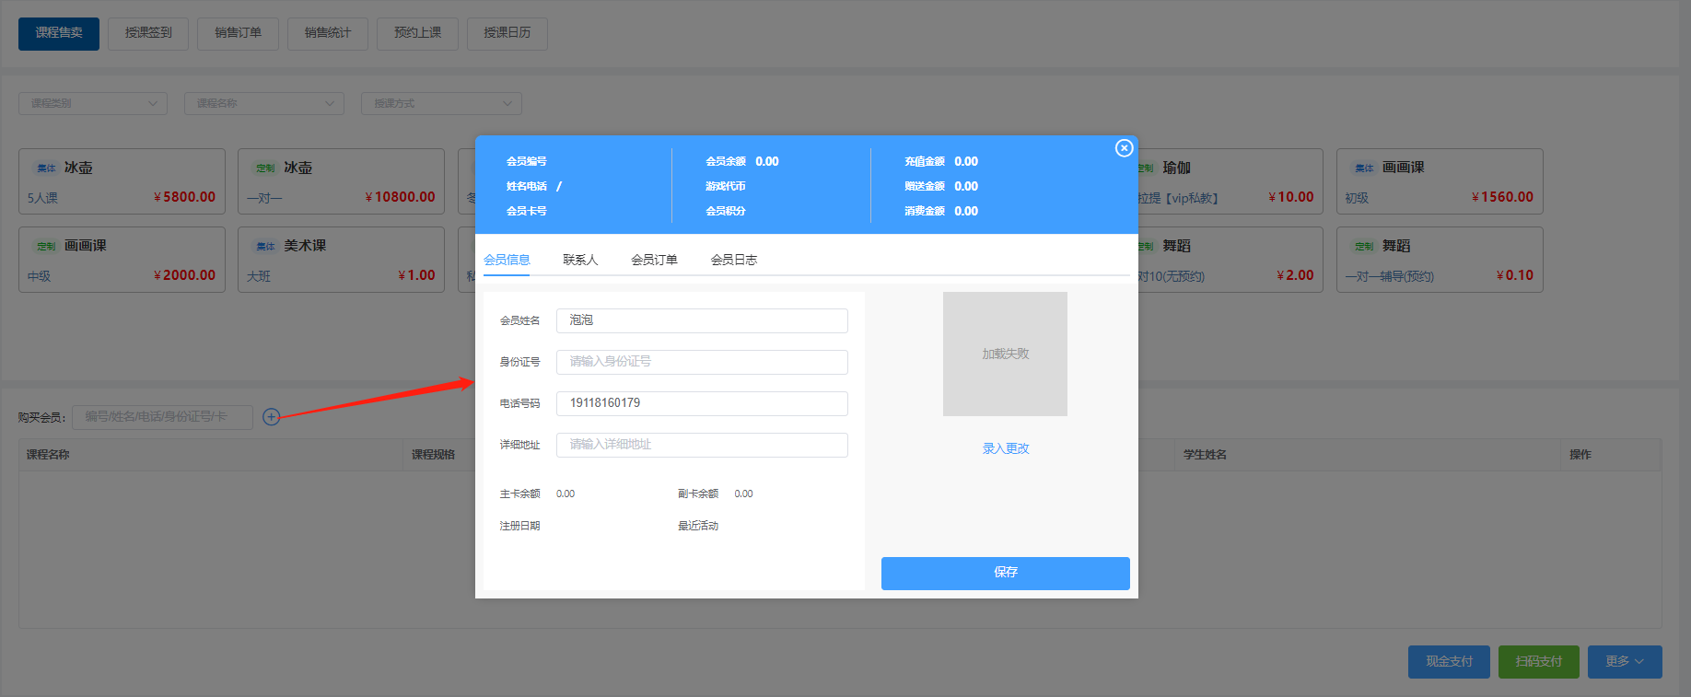Expand the 更多 options button

tap(1624, 662)
